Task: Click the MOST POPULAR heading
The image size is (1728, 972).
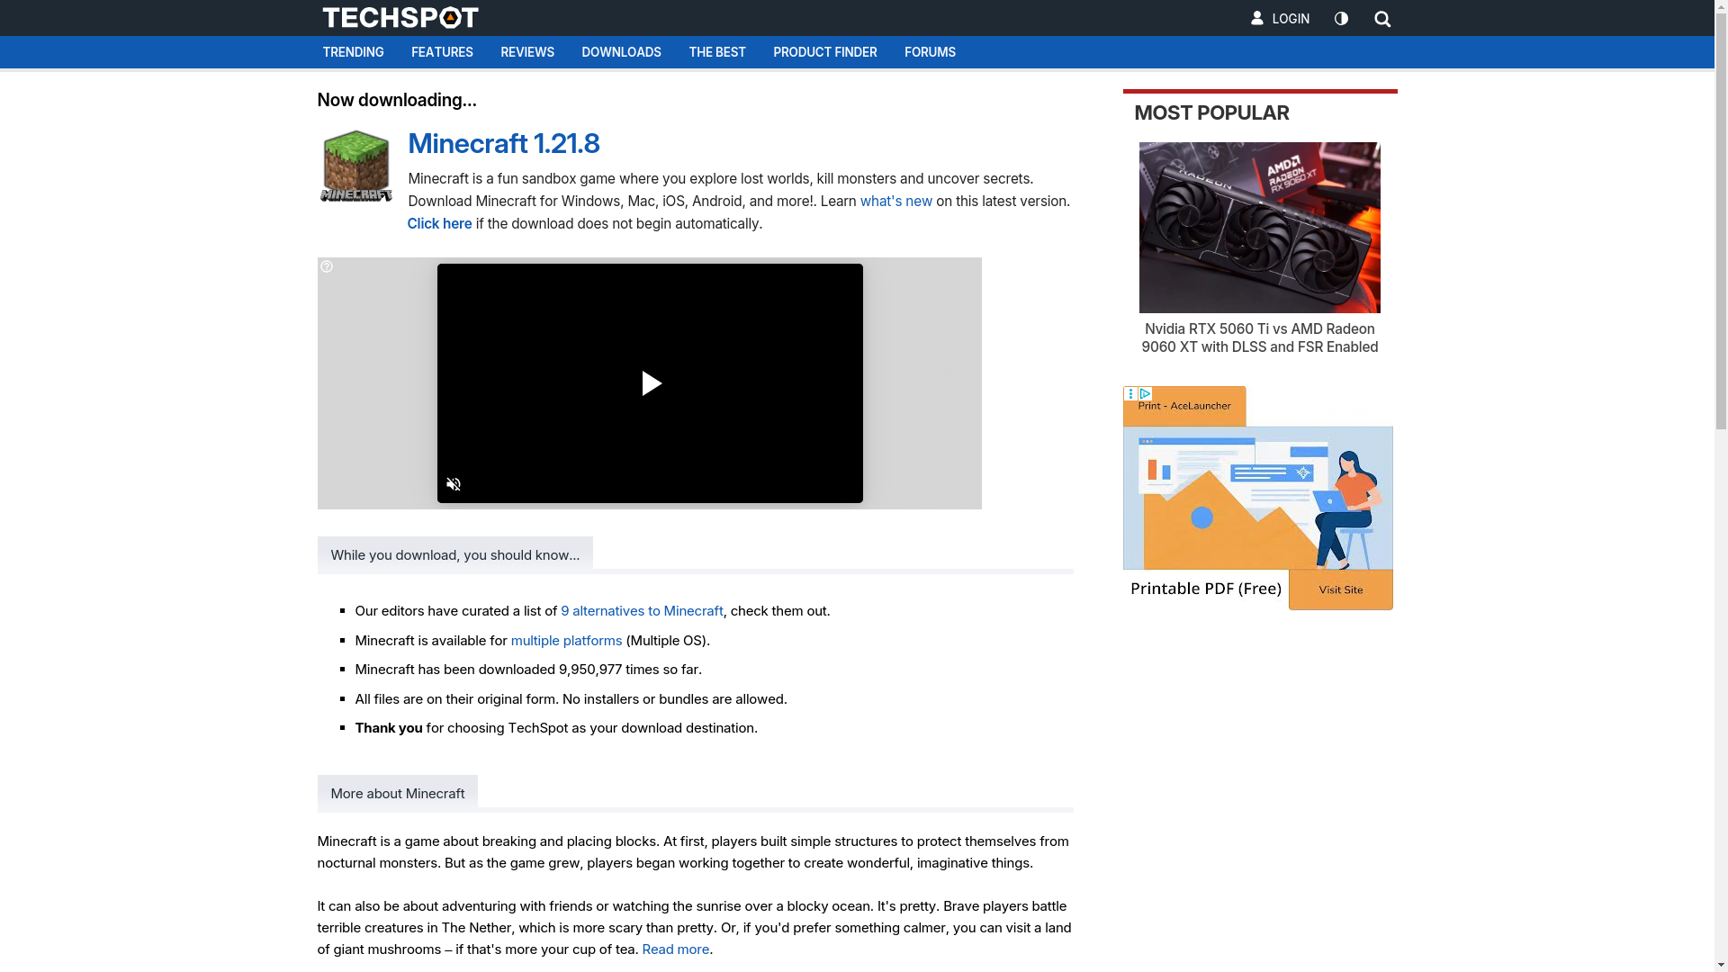Action: (1211, 112)
